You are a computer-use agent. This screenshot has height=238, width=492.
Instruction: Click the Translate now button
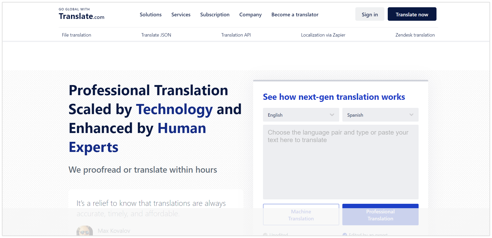pos(412,14)
